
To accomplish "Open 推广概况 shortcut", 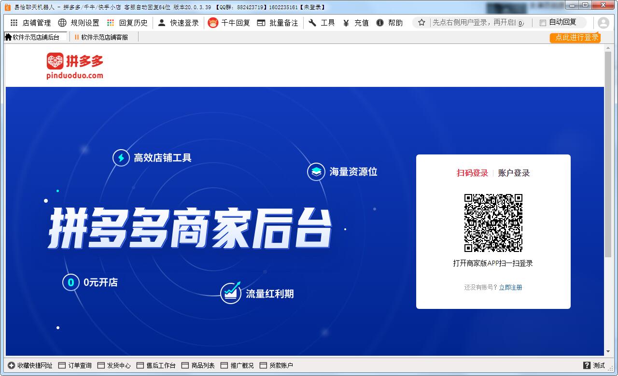I will click(237, 365).
